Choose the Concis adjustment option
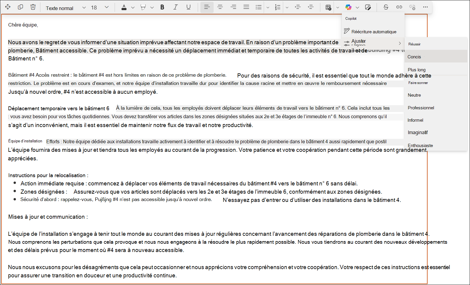The height and width of the screenshot is (285, 470). tap(436, 57)
